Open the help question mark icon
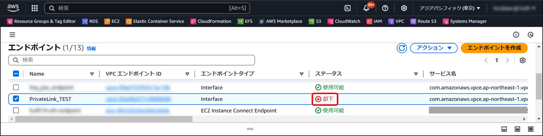The image size is (543, 136). pos(385,8)
